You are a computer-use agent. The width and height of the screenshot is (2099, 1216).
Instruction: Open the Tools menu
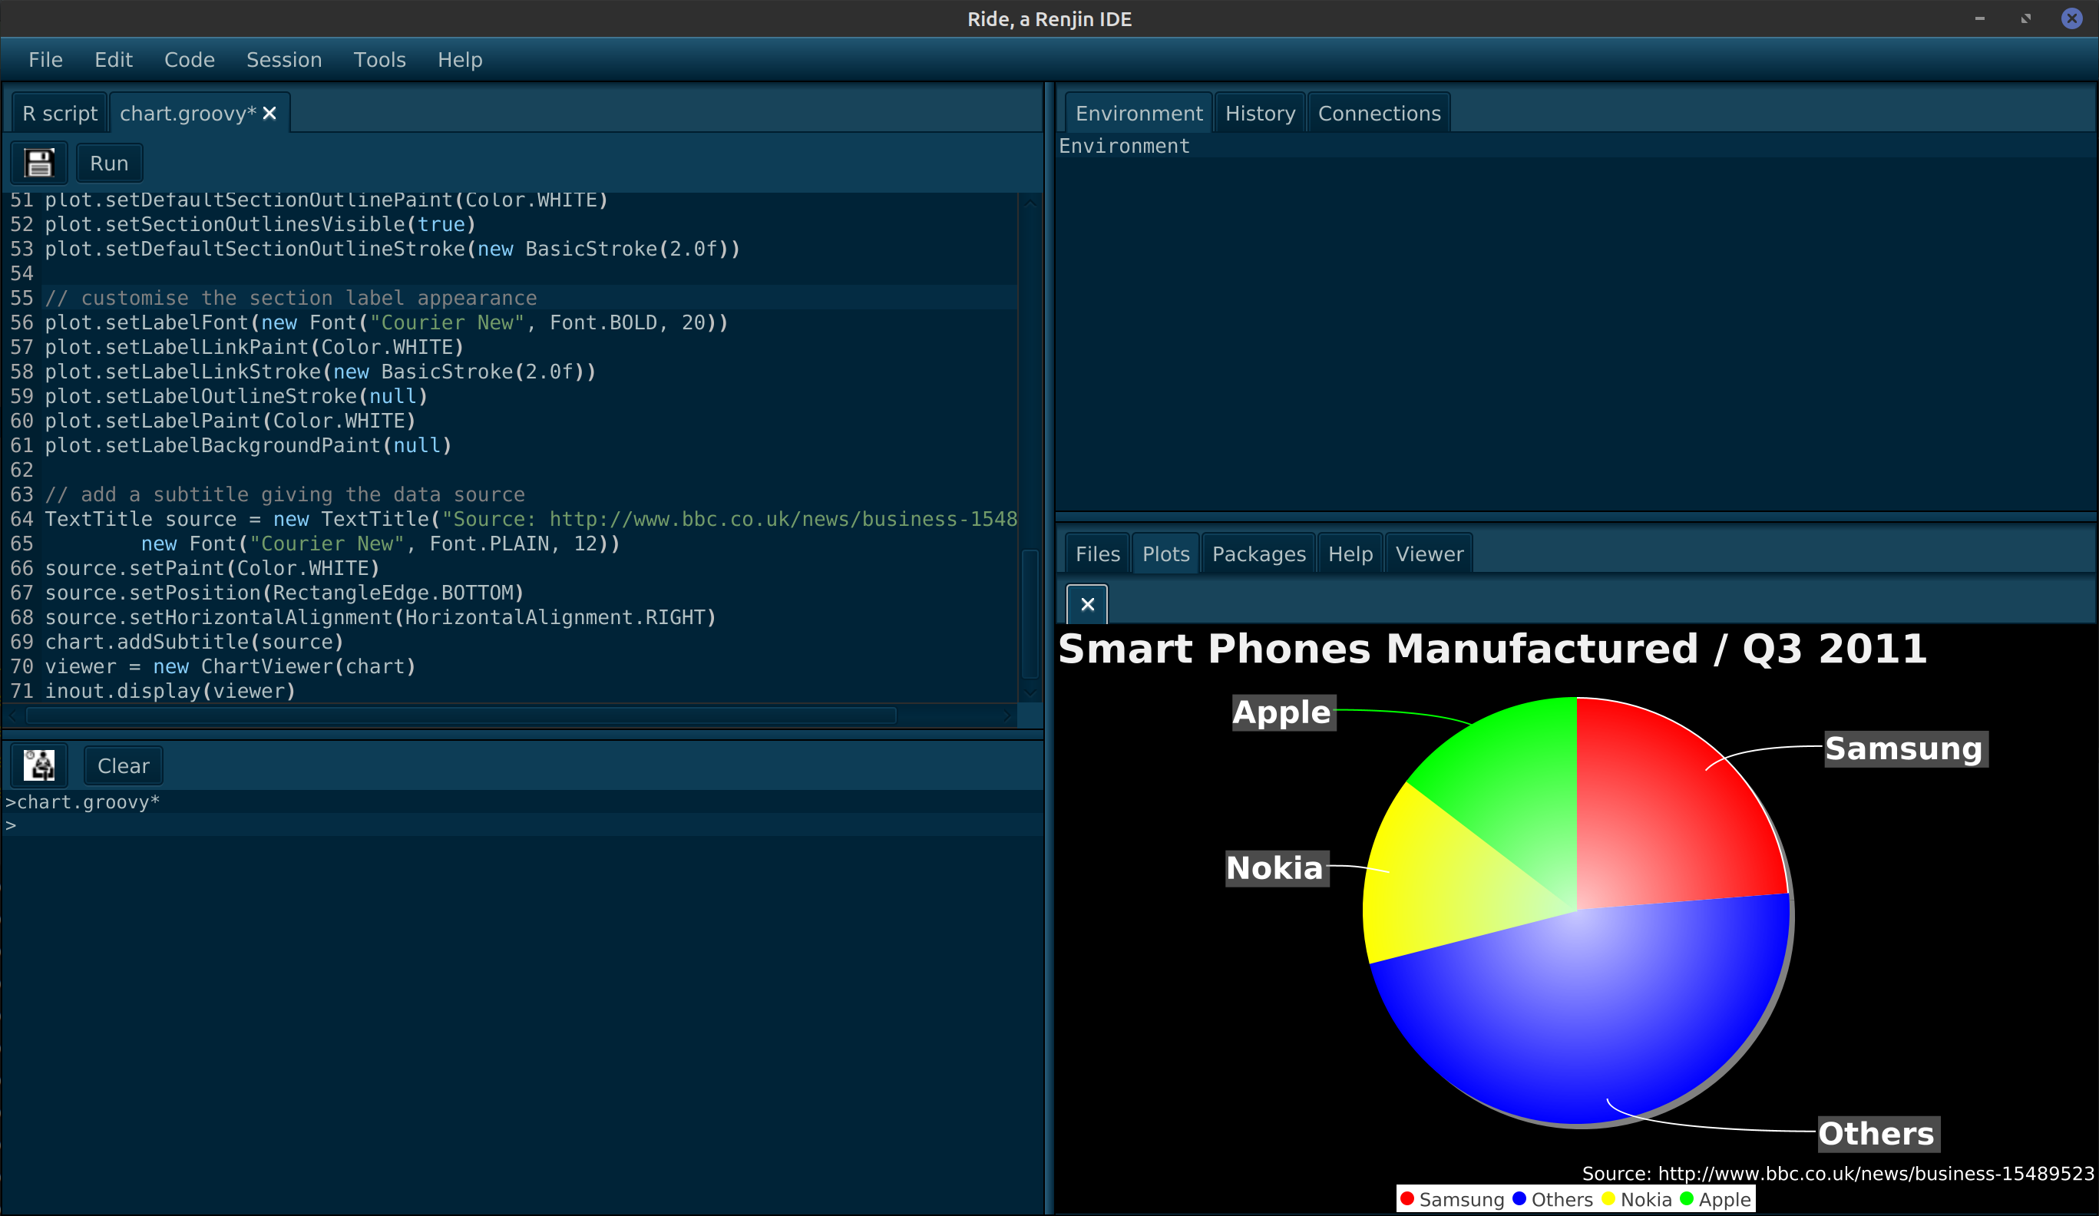[x=379, y=60]
